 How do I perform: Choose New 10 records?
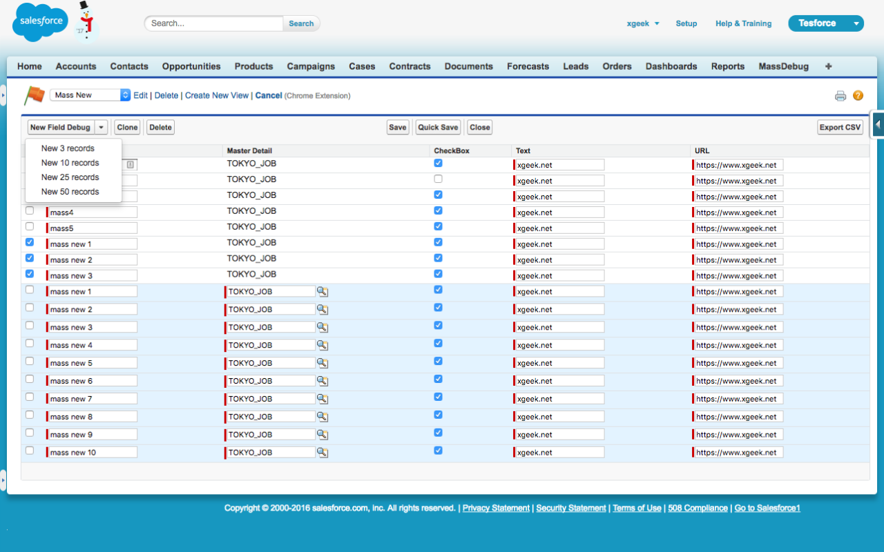coord(70,163)
